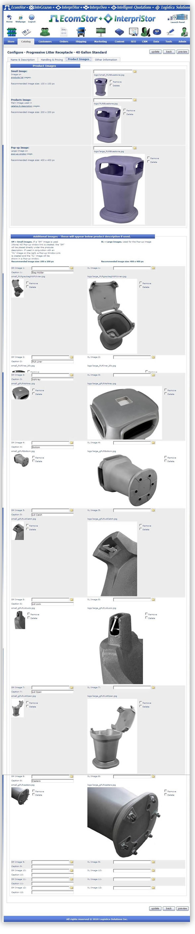195x934 pixels.
Task: Check Delete for XL Image 1 bag holder
Action: click(x=141, y=287)
